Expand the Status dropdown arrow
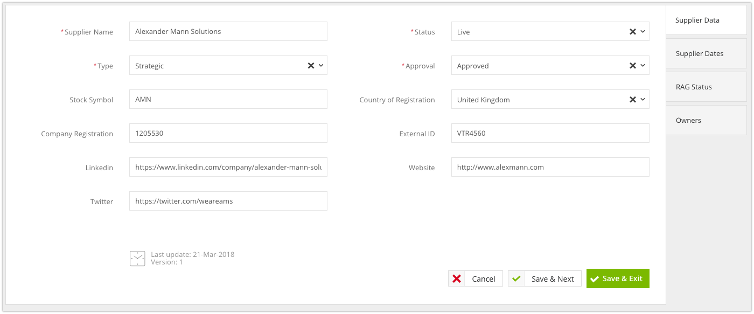 [x=643, y=32]
